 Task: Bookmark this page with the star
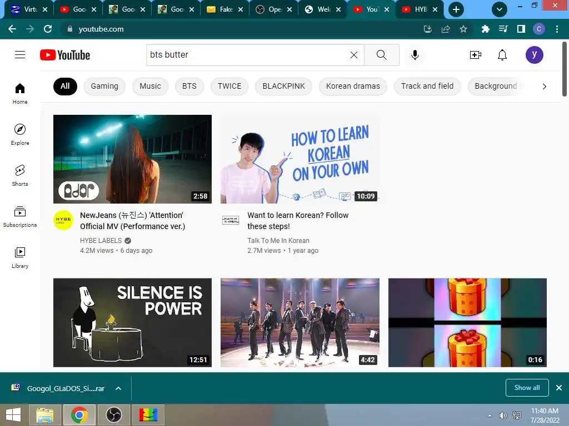click(x=463, y=29)
